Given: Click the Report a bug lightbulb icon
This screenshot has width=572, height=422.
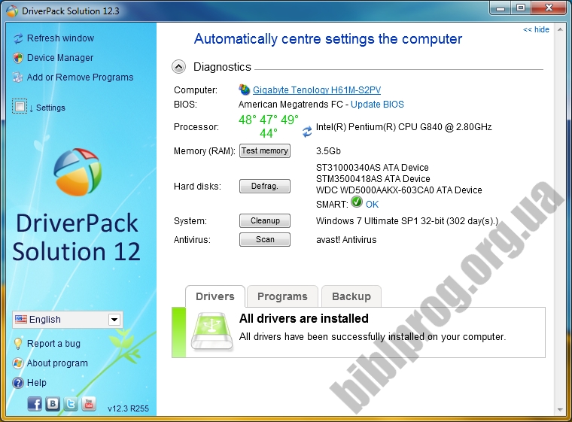Looking at the screenshot, I should [18, 344].
